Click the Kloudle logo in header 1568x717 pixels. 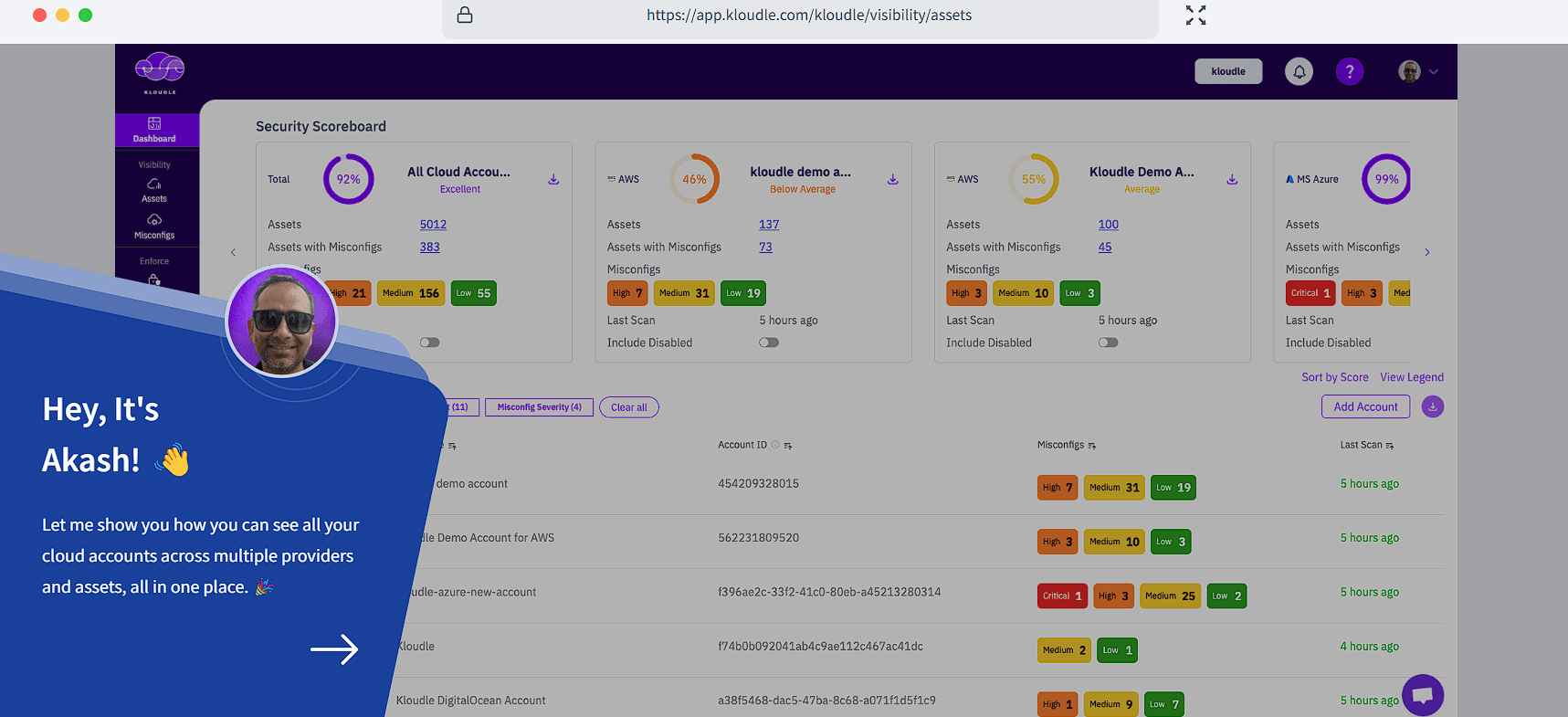(x=160, y=73)
